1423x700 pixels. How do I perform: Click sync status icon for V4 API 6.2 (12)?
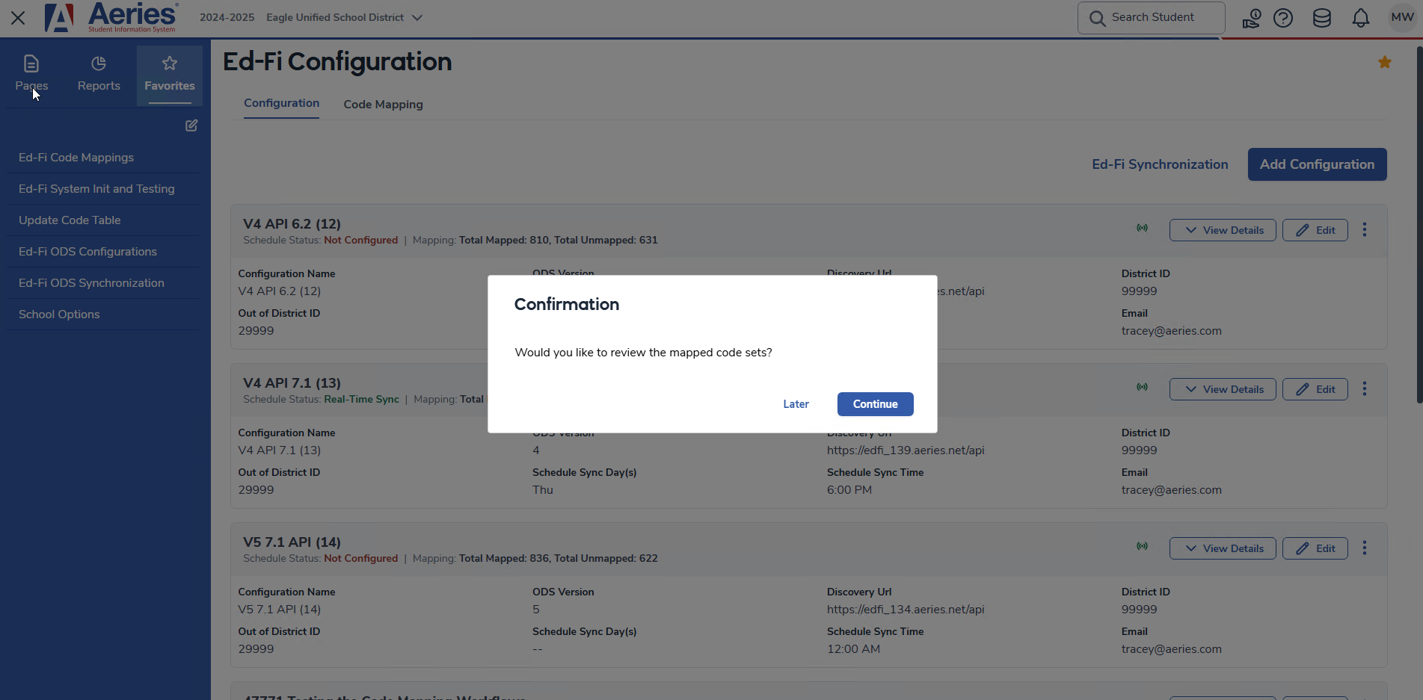click(1143, 228)
